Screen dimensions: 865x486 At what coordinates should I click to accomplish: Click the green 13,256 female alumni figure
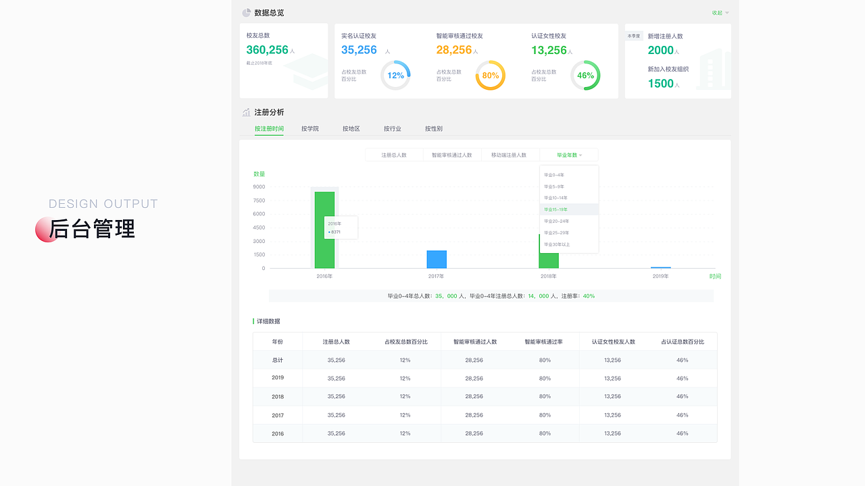(549, 50)
